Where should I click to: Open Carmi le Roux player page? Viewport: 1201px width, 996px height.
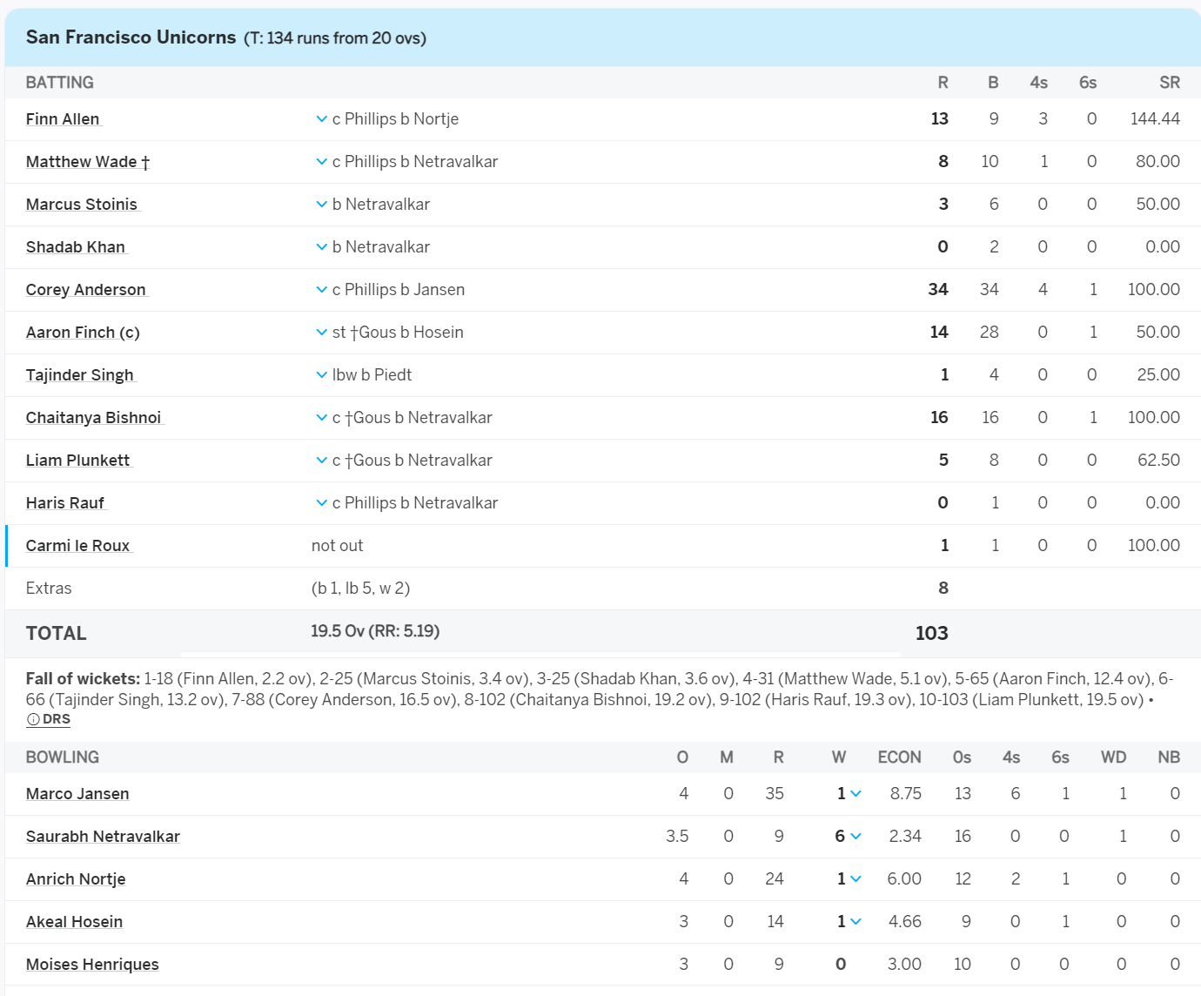tap(78, 546)
